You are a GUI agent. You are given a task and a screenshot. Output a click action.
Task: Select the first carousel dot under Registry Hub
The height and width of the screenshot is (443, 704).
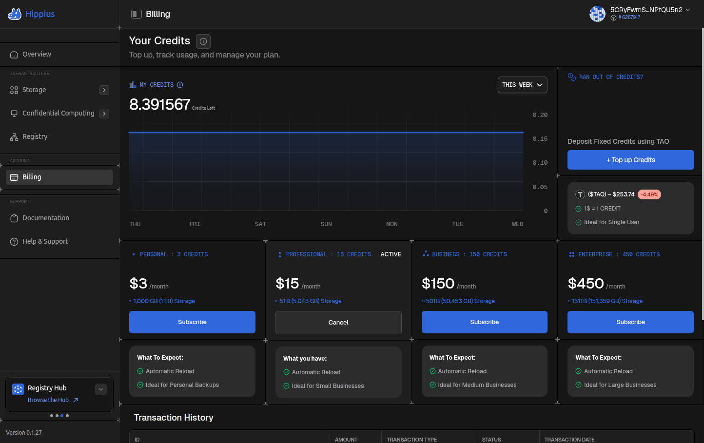52,416
